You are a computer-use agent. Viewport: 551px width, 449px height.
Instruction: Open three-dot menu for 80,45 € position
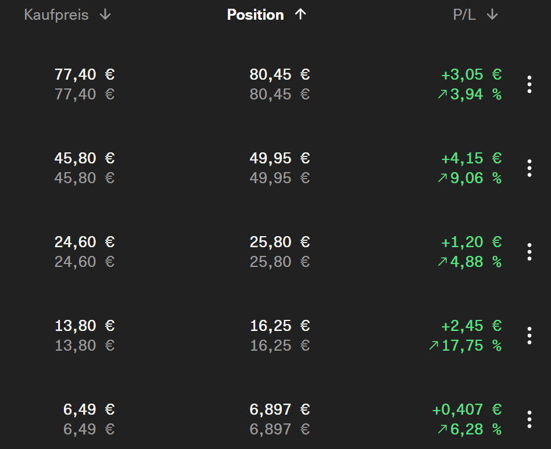coord(529,84)
